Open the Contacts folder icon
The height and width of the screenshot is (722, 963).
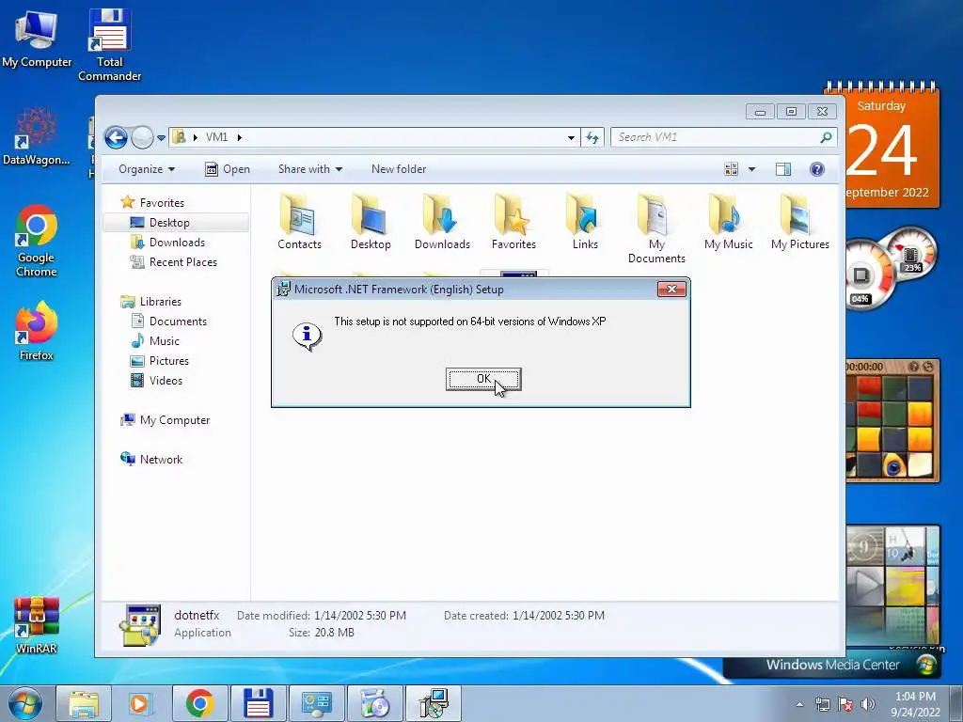click(299, 221)
